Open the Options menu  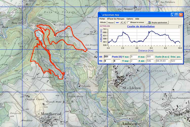[x=130, y=19]
